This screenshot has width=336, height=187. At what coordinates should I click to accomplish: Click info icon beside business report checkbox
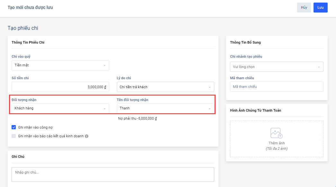point(86,136)
